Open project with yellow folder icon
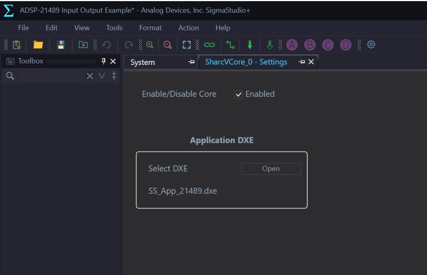Screen dimensions: 427x275 click(38, 45)
